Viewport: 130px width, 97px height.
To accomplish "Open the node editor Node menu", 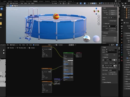I will [x=31, y=45].
